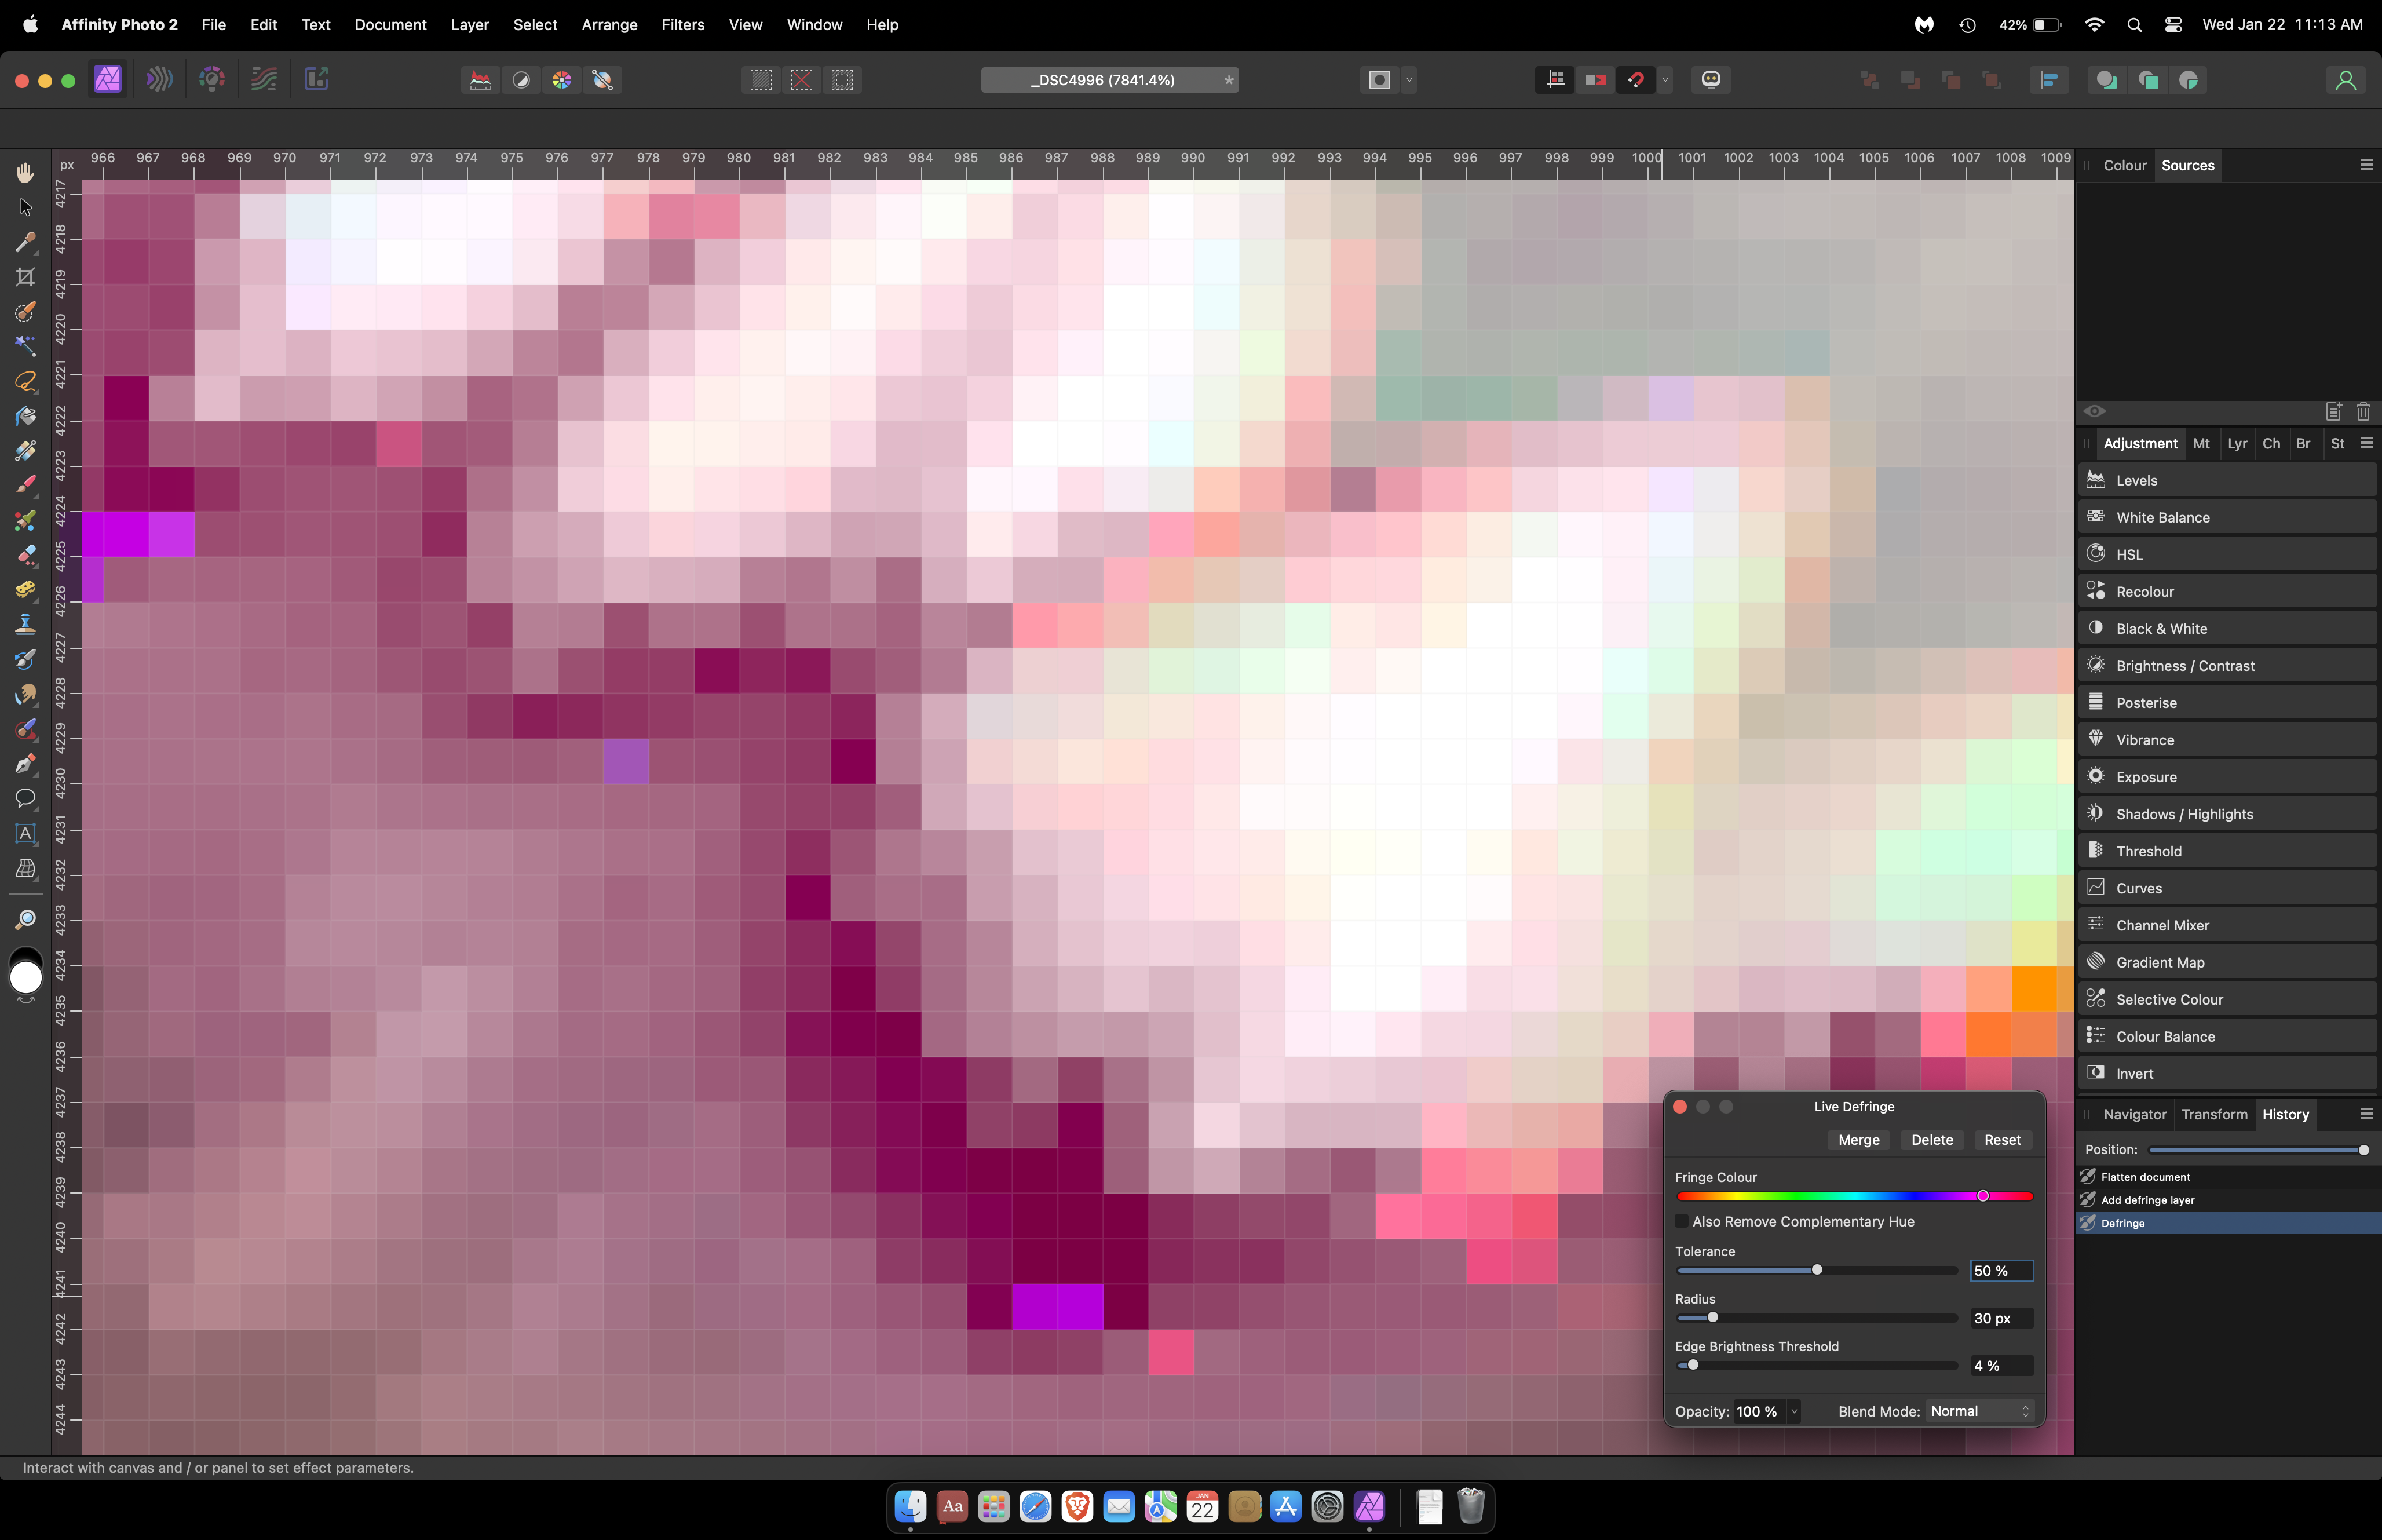The image size is (2382, 1540).
Task: Toggle the snapping magnet icon in the toolbar
Action: pyautogui.click(x=1636, y=80)
